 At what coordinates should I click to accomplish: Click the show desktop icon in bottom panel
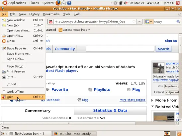[x=3, y=134]
